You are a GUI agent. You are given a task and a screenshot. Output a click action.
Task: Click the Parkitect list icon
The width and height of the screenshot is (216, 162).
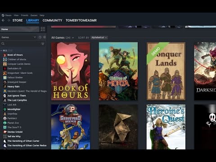tap(5, 118)
